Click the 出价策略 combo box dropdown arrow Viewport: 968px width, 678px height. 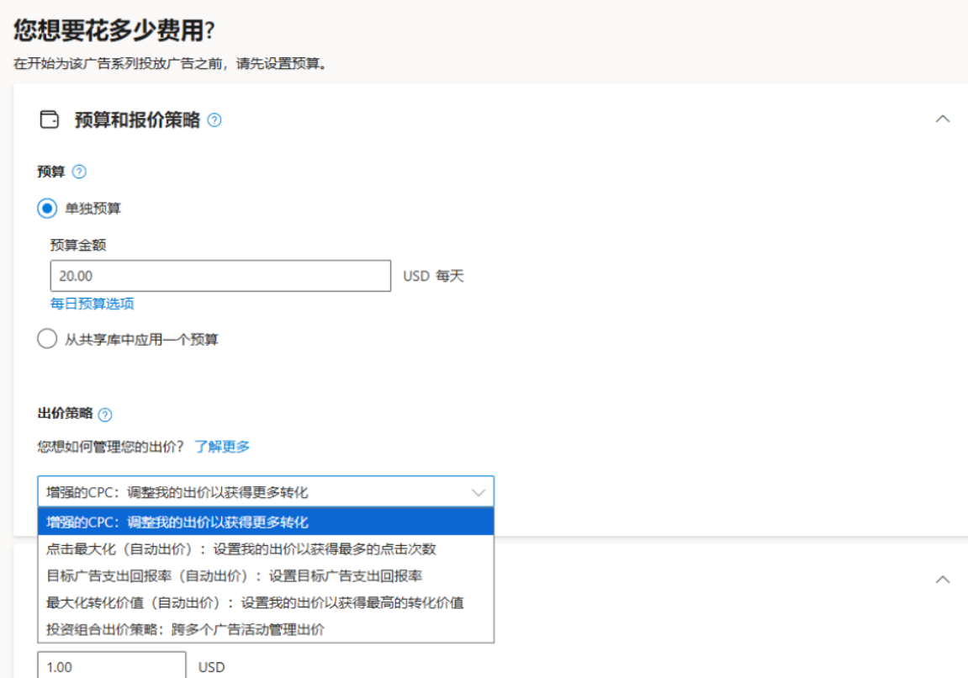click(478, 492)
